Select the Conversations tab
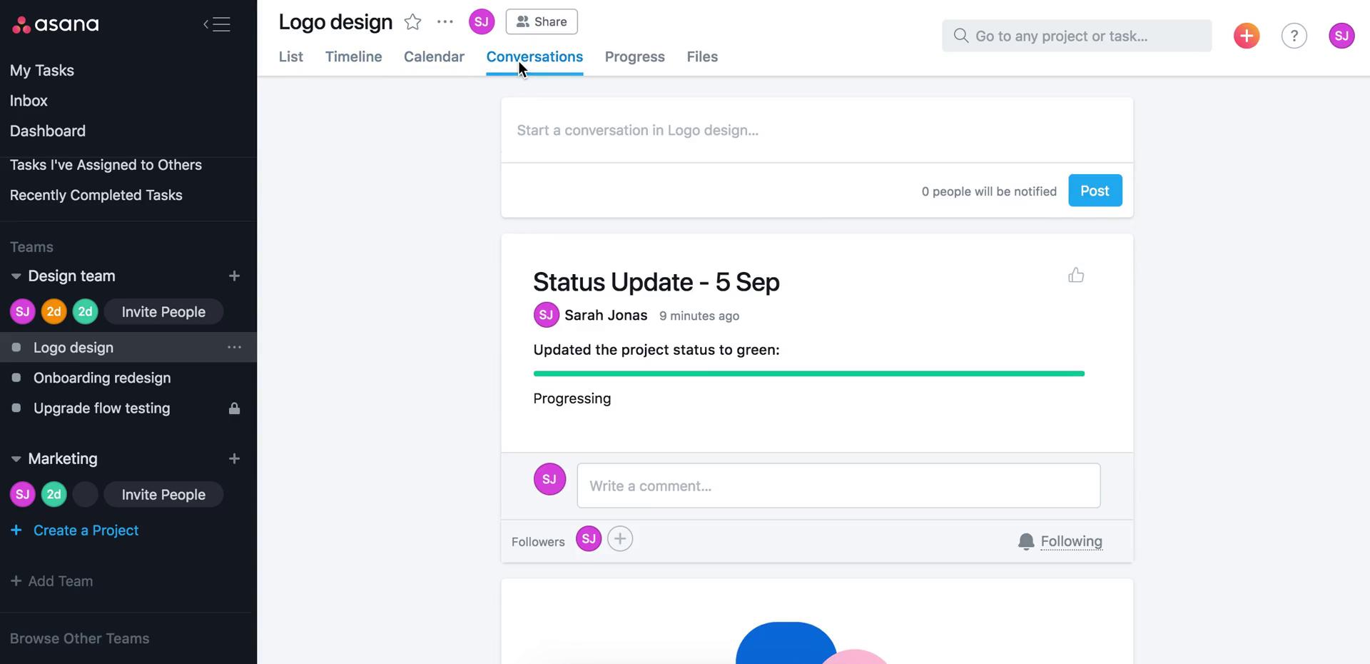This screenshot has width=1370, height=664. (534, 56)
